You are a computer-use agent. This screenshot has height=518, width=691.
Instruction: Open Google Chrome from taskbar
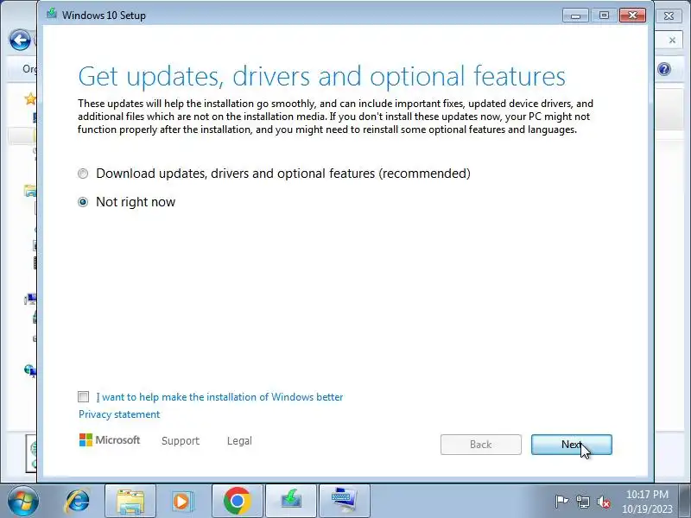237,502
